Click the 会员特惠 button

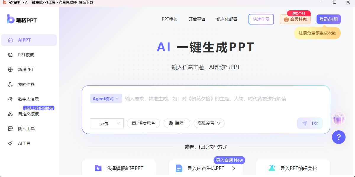295,19
